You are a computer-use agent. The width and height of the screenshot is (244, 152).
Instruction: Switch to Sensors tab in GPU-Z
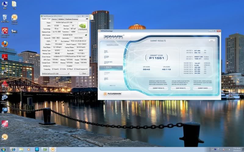pyautogui.click(x=54, y=19)
